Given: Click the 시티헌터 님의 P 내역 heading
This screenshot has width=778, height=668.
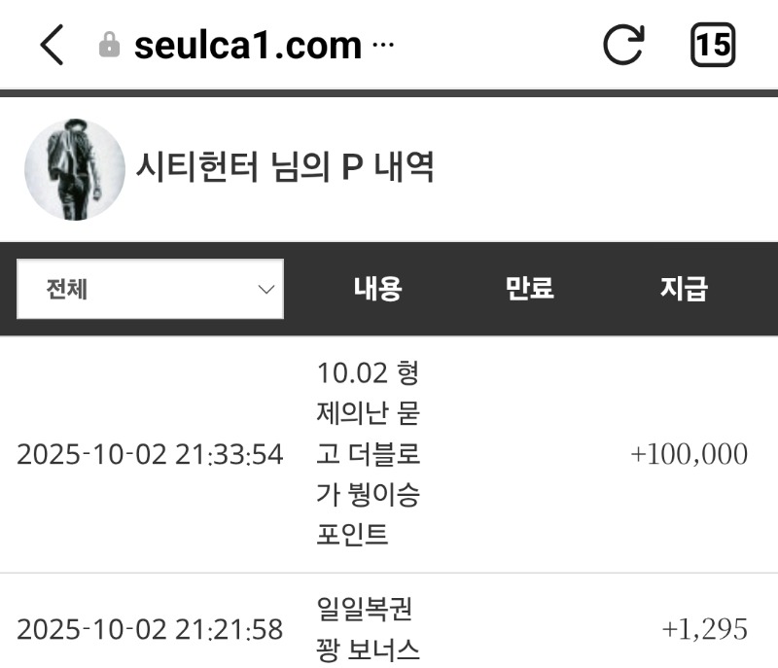Looking at the screenshot, I should pyautogui.click(x=284, y=168).
